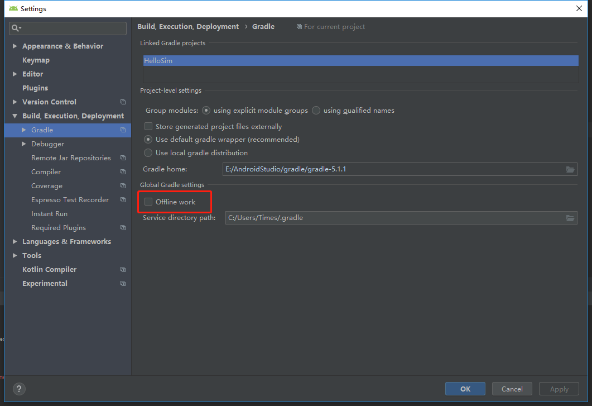Click the For current project indicator icon

299,26
